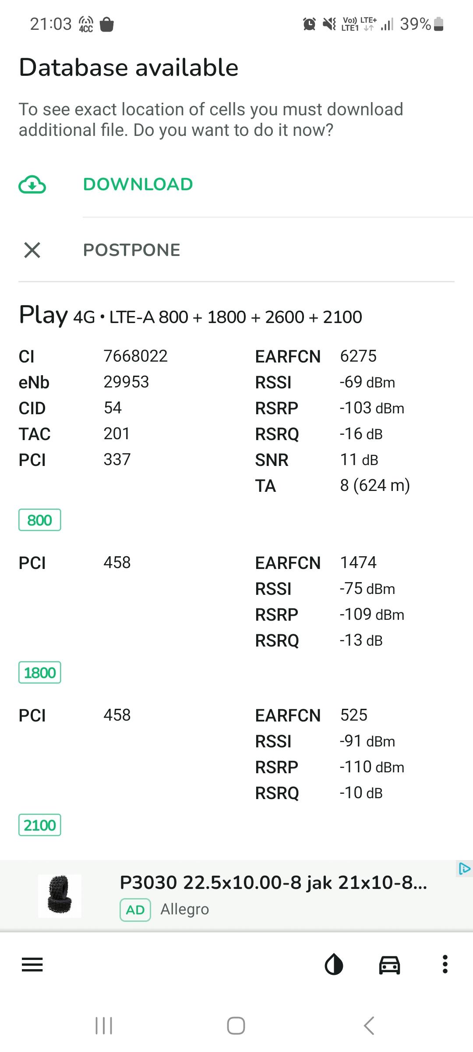The image size is (473, 1052).
Task: Tap the AdChoices info icon
Action: click(464, 868)
